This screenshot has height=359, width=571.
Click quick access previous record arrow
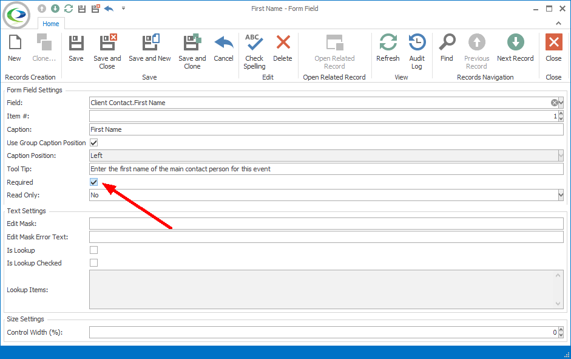[42, 9]
